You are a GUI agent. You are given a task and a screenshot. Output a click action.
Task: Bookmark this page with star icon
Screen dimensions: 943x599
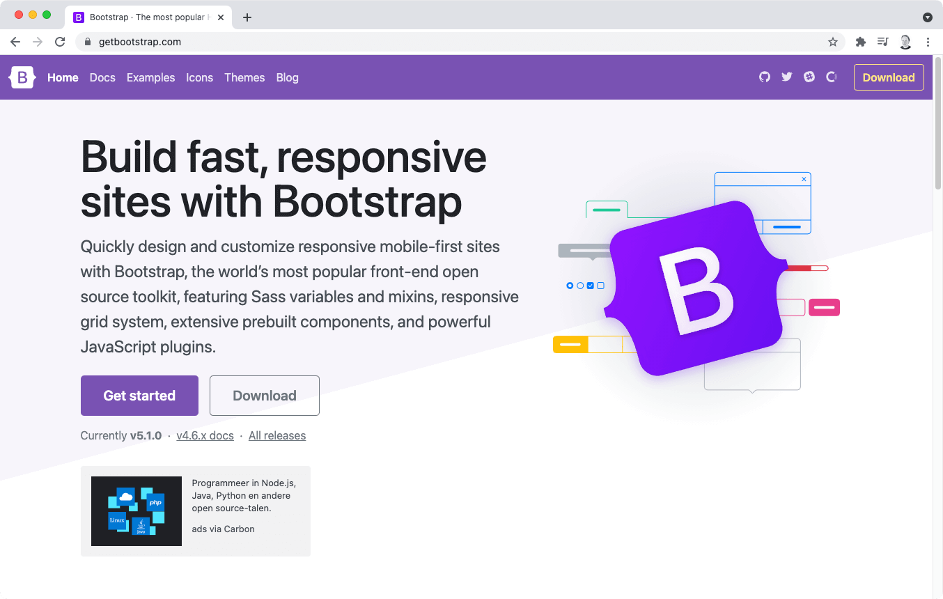pos(833,42)
